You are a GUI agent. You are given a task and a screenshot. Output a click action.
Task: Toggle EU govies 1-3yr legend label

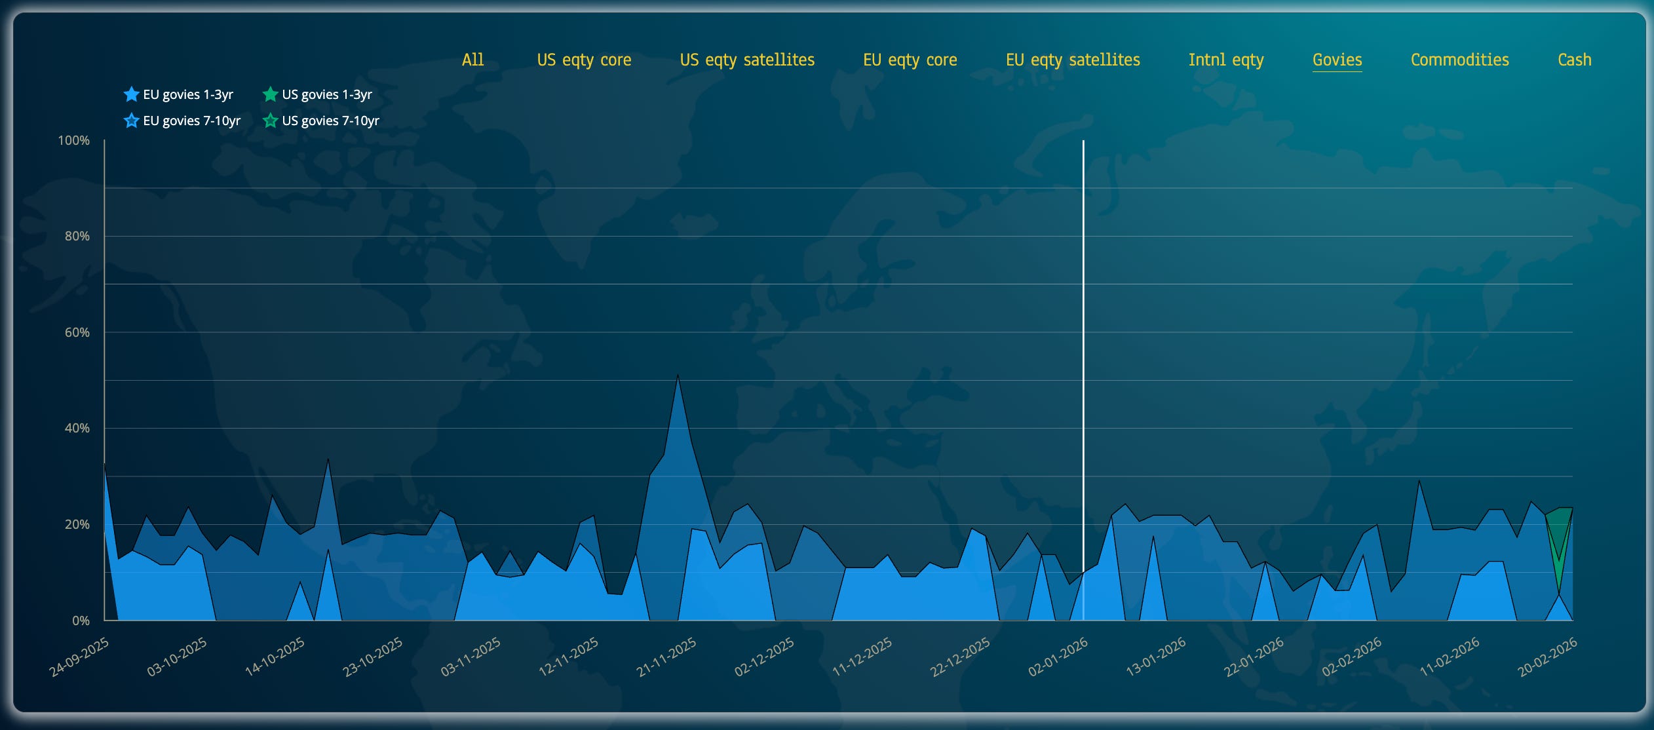point(188,94)
